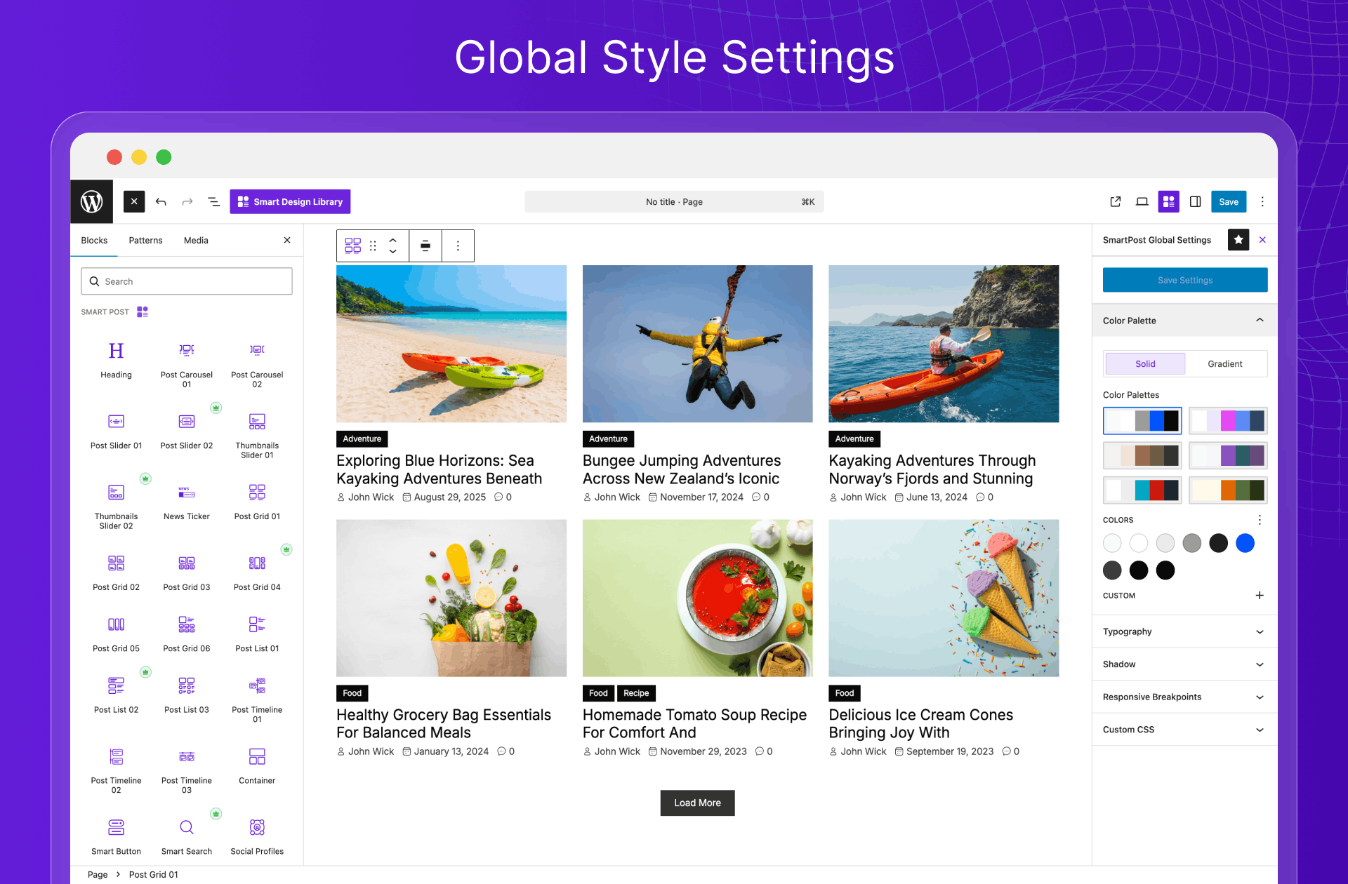The width and height of the screenshot is (1348, 884).
Task: Select the Solid color palette toggle
Action: (x=1145, y=363)
